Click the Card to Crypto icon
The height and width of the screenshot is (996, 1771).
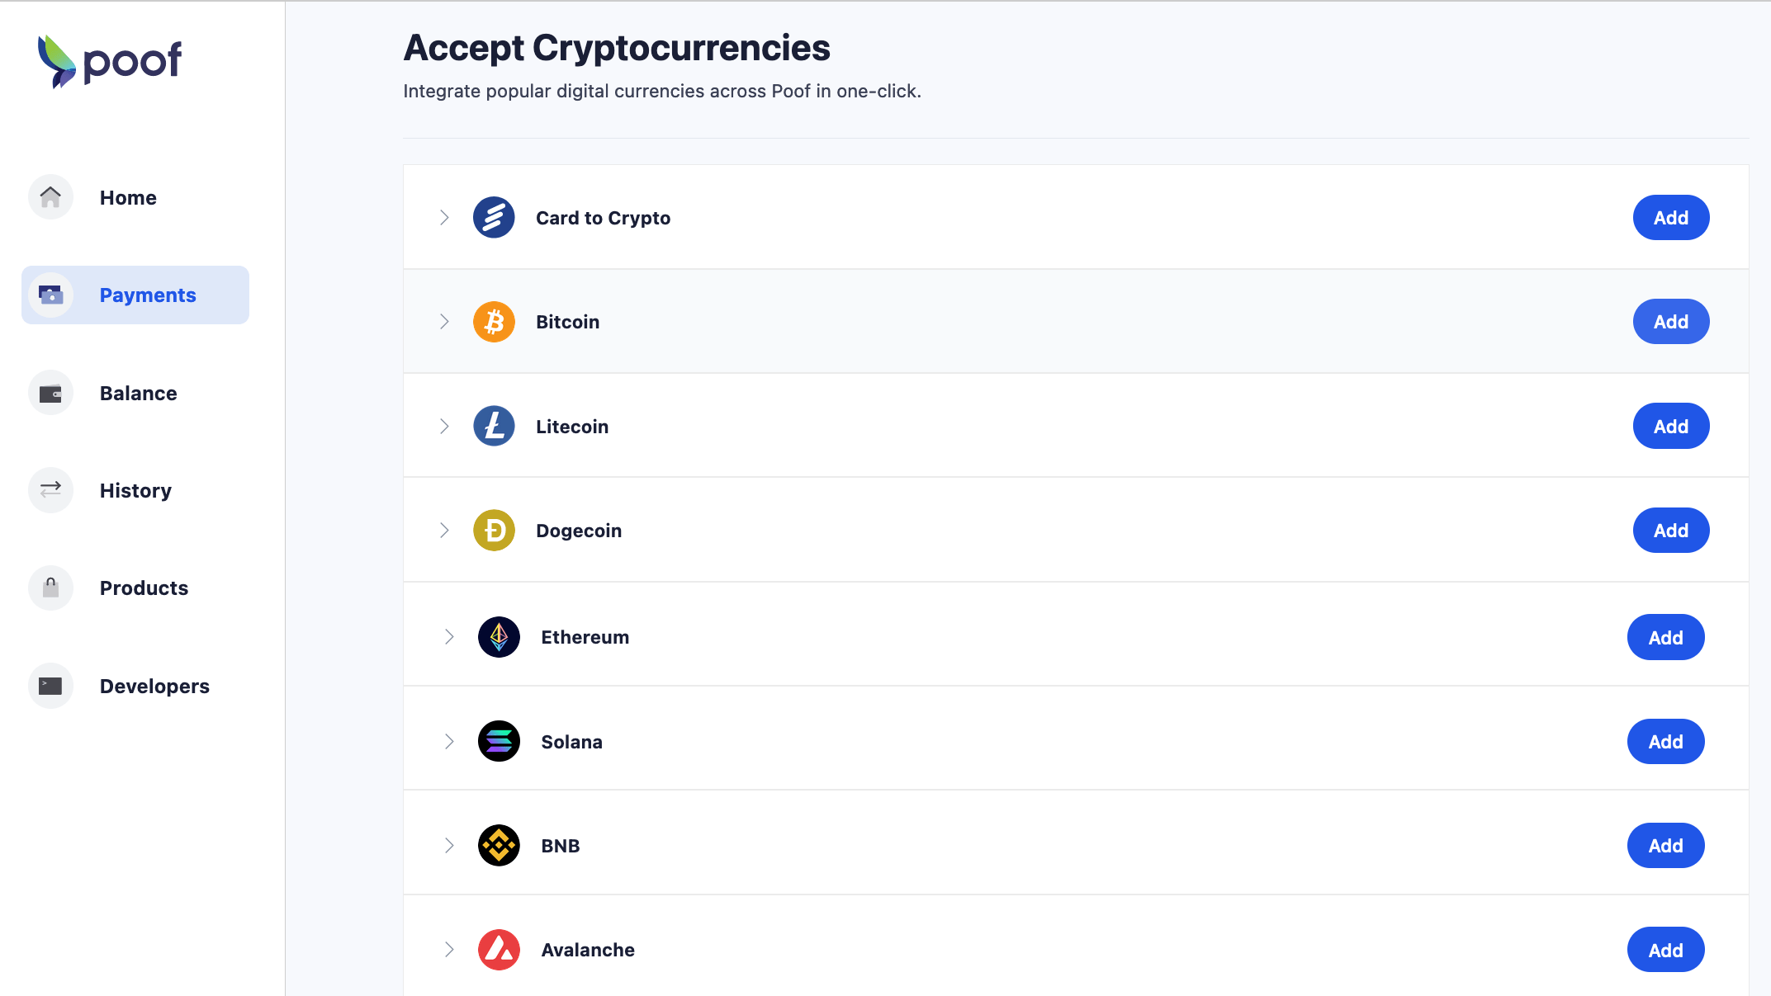pos(494,218)
